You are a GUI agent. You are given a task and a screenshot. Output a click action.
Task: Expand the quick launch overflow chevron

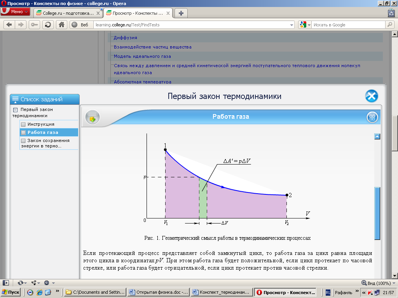(x=58, y=291)
